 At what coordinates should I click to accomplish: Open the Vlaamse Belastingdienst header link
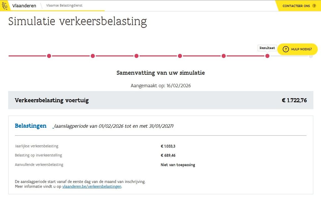64,6
